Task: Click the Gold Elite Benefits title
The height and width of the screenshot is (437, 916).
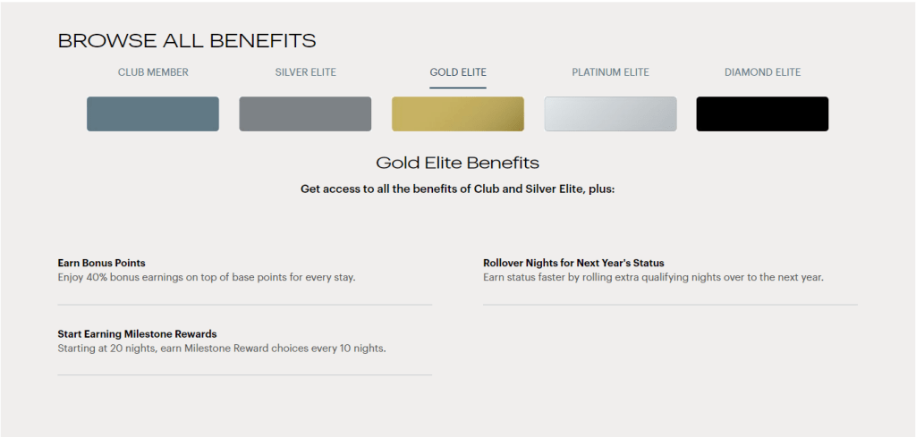Action: pos(457,163)
